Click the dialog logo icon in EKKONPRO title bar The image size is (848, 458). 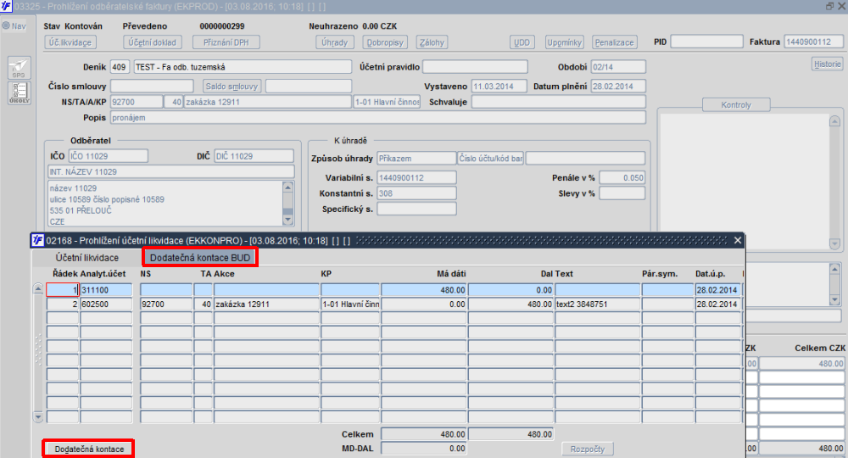coord(37,240)
